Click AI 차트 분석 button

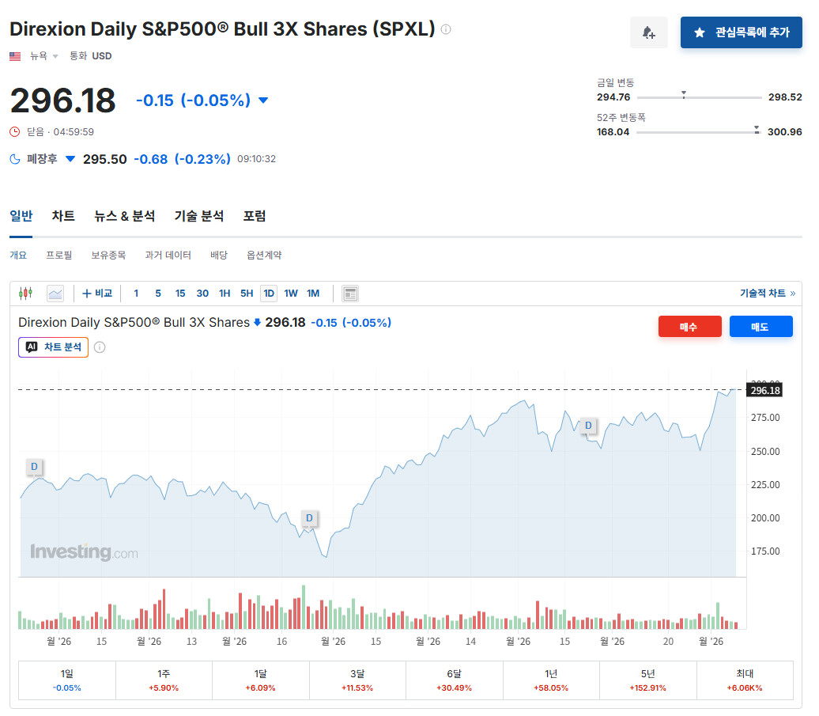click(x=53, y=347)
